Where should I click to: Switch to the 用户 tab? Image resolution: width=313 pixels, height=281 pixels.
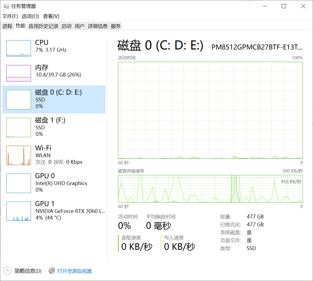point(79,26)
